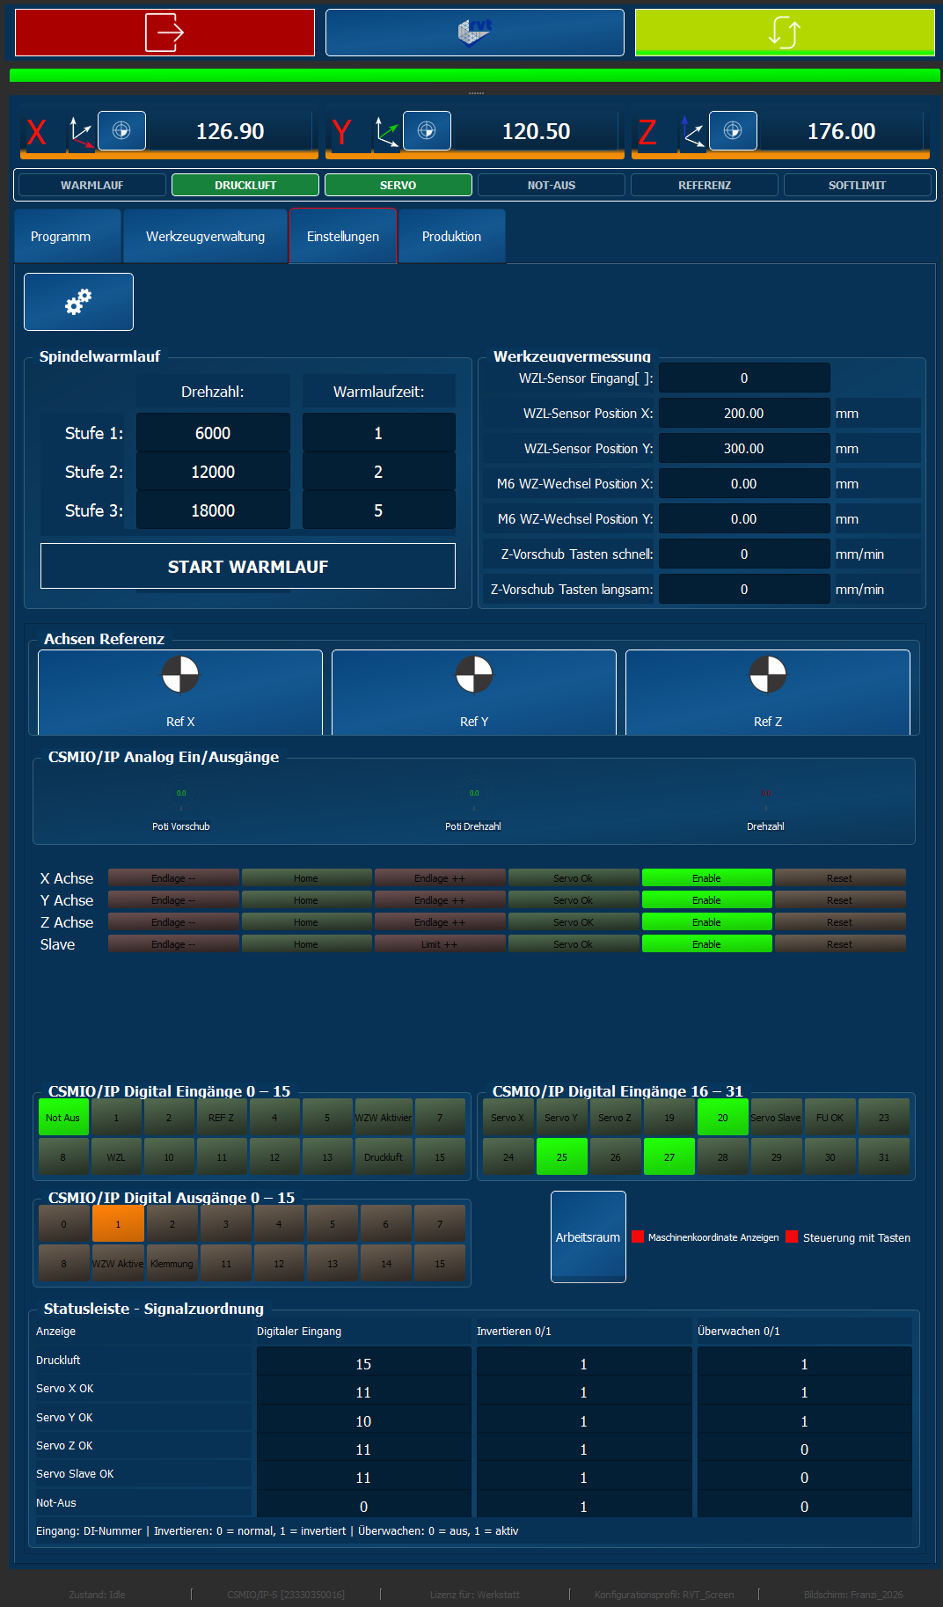Reference the Y axis with Ref Y
Image resolution: width=943 pixels, height=1607 pixels.
tap(474, 693)
